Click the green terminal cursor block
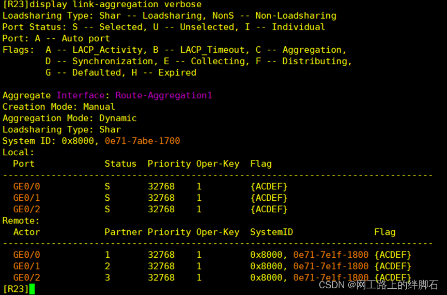 [x=32, y=289]
